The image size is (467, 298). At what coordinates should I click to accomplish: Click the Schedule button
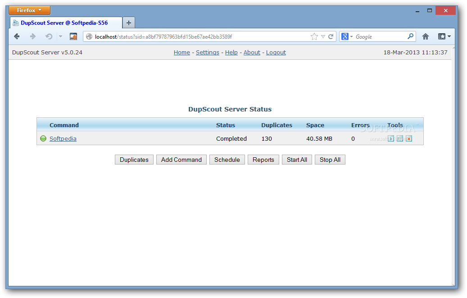[x=227, y=160]
